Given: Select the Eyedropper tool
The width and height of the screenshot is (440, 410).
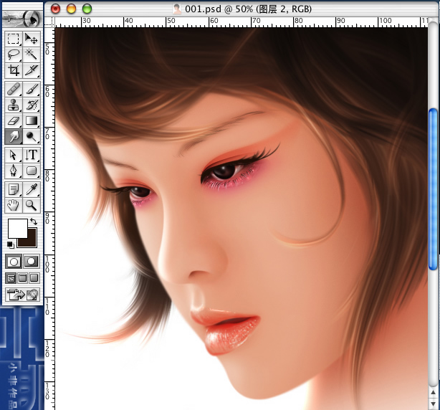Looking at the screenshot, I should click(x=31, y=189).
